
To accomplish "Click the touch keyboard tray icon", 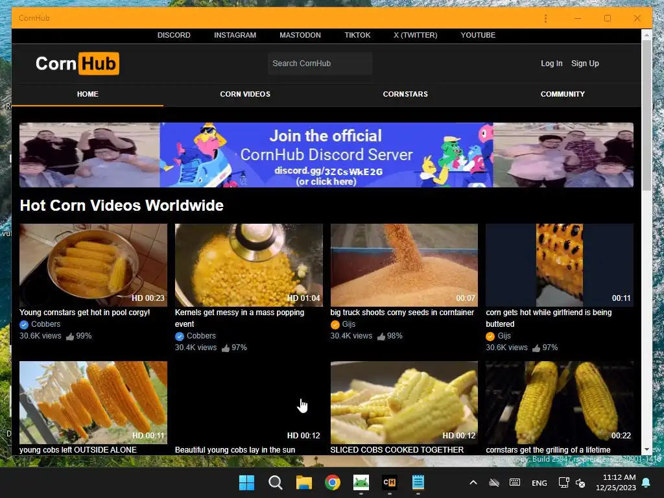I will click(515, 482).
